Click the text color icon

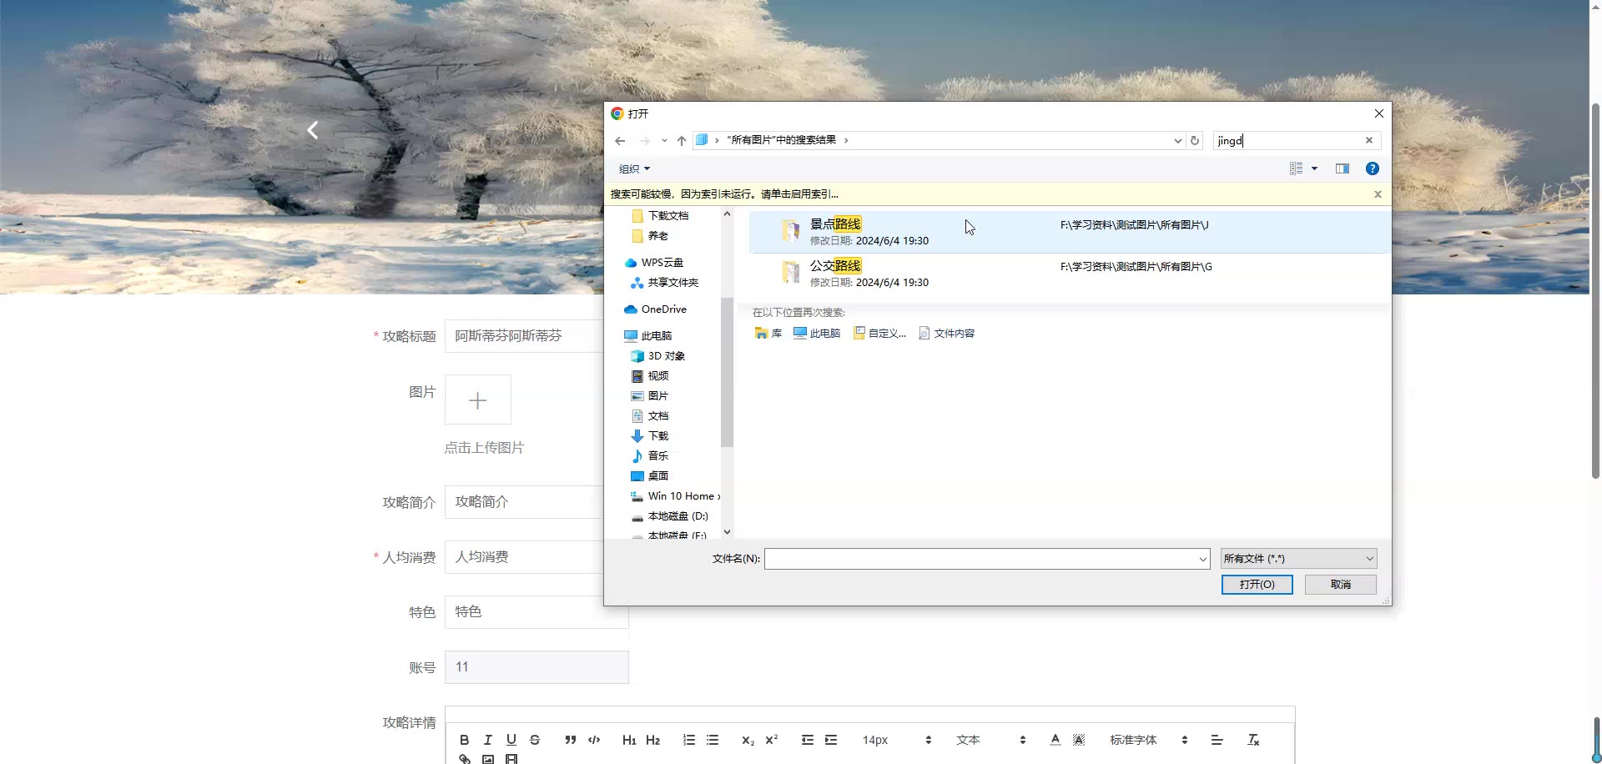pyautogui.click(x=1055, y=740)
